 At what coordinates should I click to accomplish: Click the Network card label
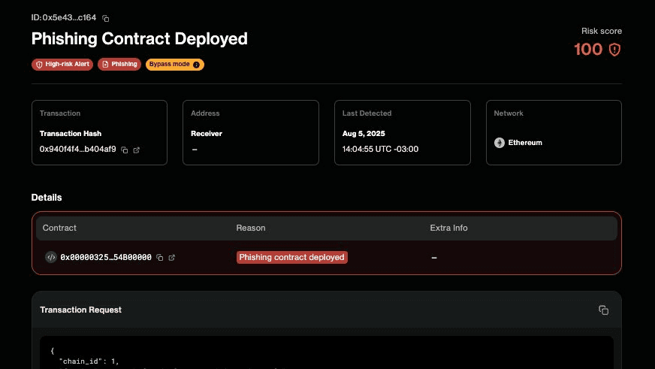click(x=509, y=113)
